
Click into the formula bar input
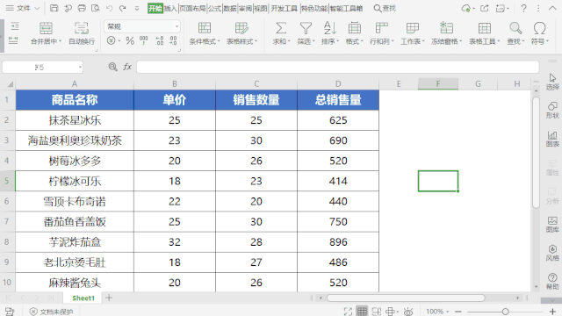coord(337,67)
